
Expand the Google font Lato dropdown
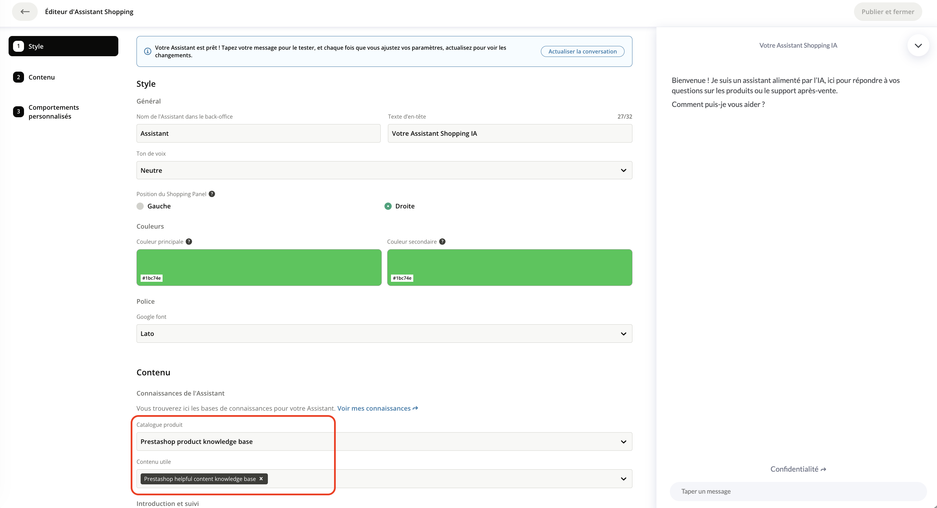[x=384, y=334]
